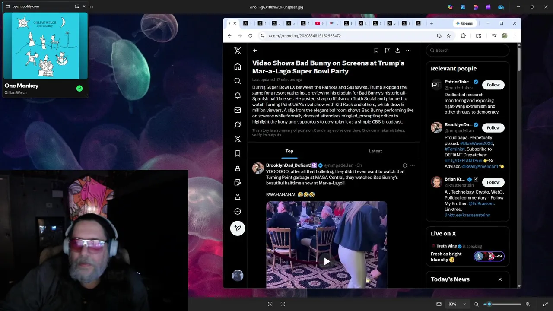This screenshot has height=311, width=553.
Task: Report the story with the flag icon
Action: coord(387,51)
